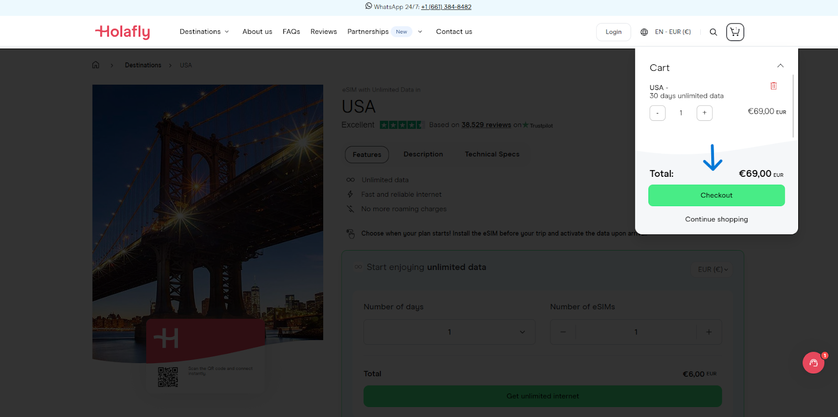Viewport: 838px width, 417px height.
Task: Select the Features tab
Action: (x=367, y=155)
